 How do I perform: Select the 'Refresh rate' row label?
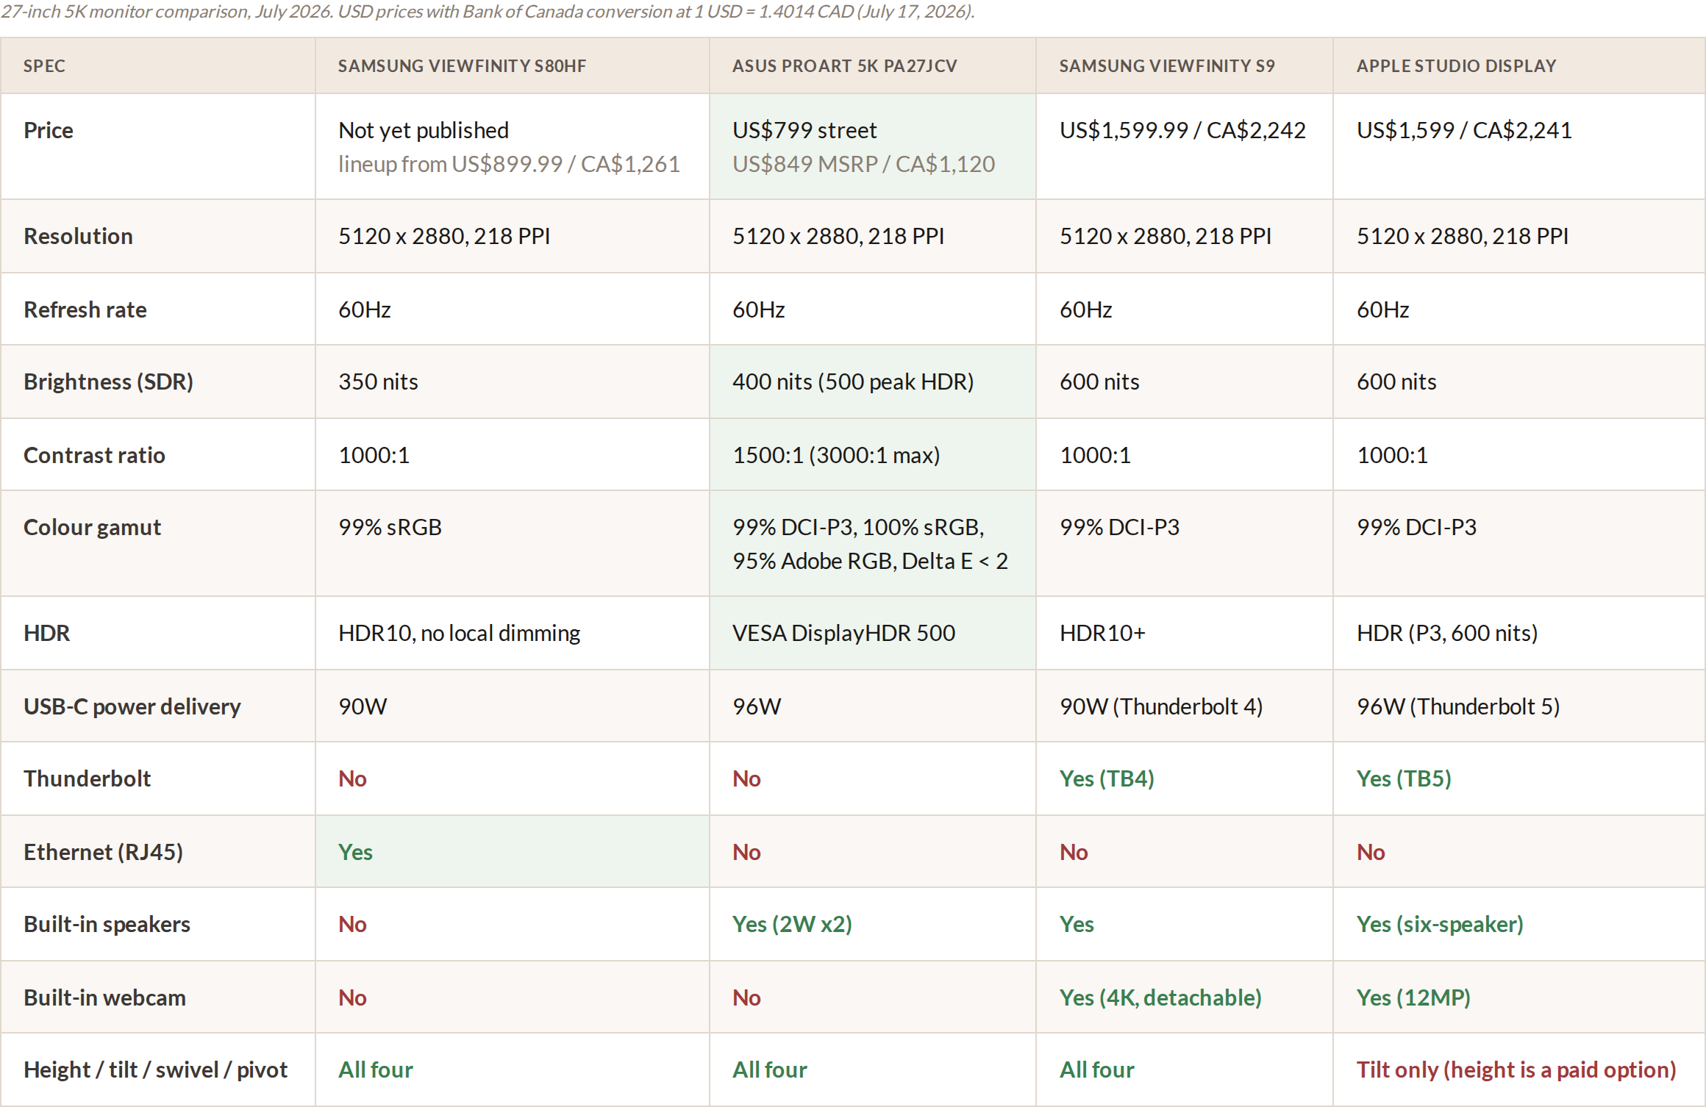[x=85, y=309]
